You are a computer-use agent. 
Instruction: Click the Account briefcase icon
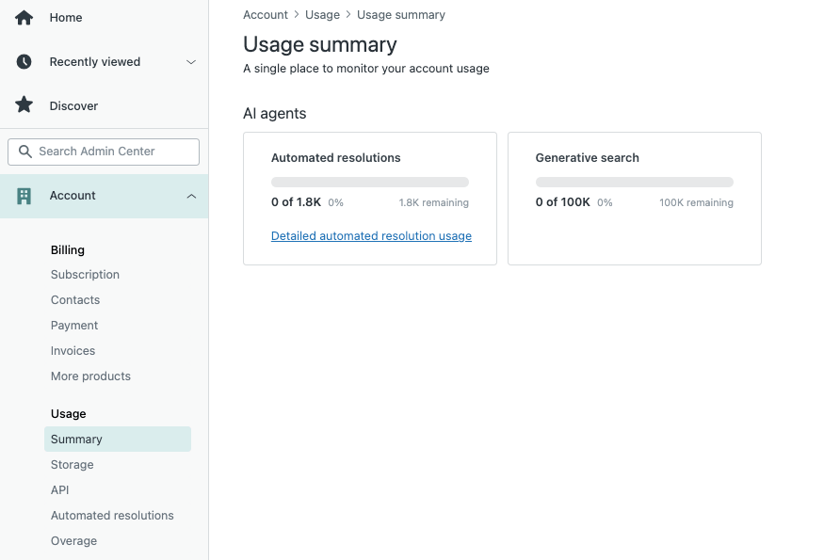coord(24,195)
